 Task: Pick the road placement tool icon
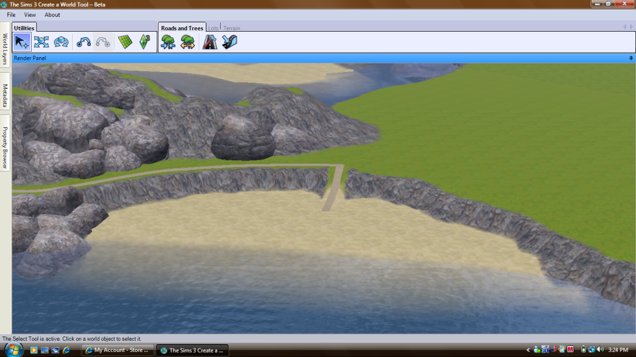pos(210,42)
